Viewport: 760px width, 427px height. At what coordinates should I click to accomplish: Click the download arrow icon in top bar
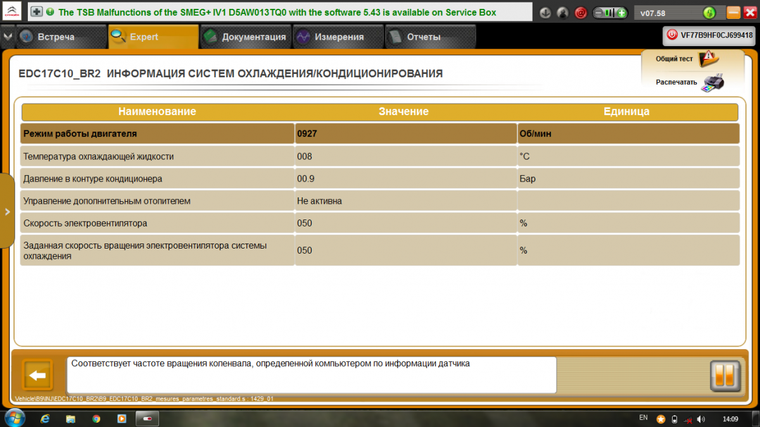546,13
